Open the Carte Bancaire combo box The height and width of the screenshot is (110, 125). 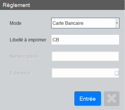pos(85,23)
